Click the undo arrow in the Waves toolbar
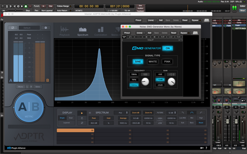Viewport: 247px width, 154px height. click(130, 37)
